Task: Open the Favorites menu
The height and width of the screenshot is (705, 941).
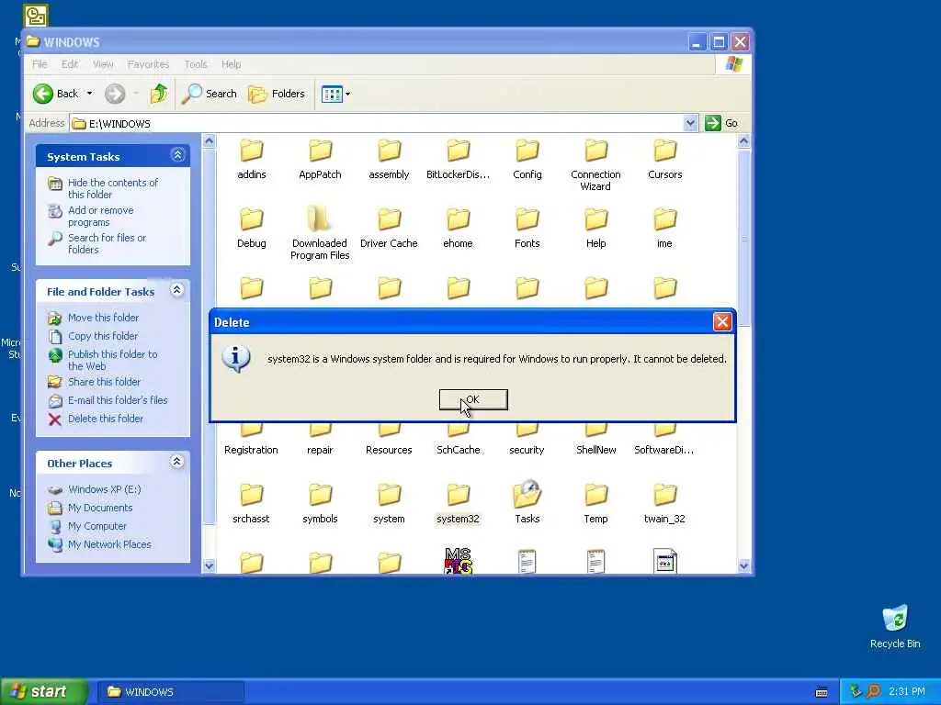Action: [148, 64]
